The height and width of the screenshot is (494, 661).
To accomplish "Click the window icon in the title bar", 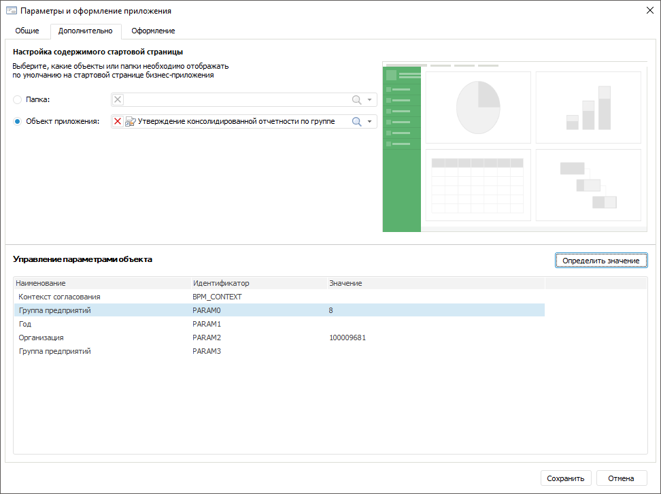I will [12, 10].
